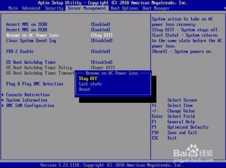Open the Security tab
The image size is (226, 168).
pyautogui.click(x=54, y=8)
